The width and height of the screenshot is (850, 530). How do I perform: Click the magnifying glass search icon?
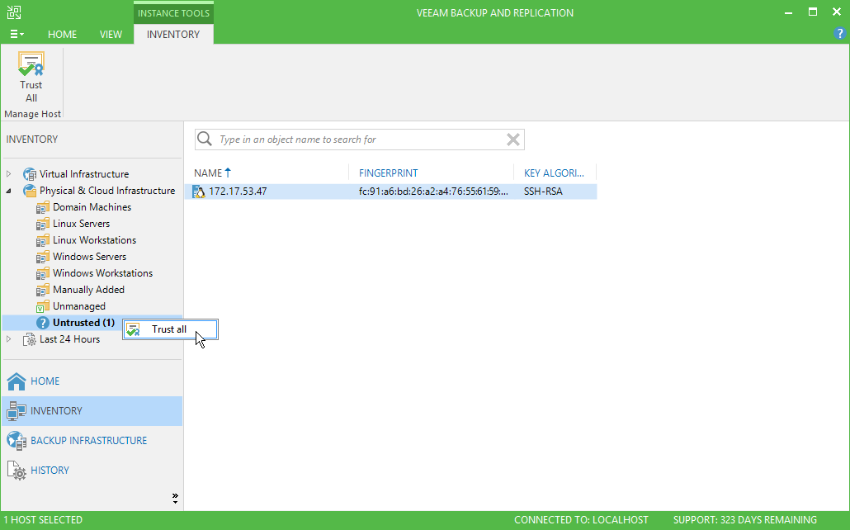click(205, 139)
